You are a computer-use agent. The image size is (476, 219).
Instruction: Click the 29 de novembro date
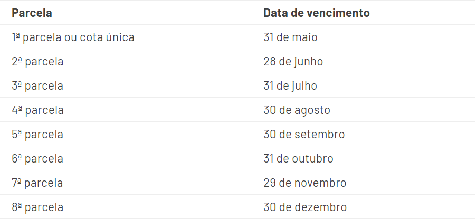pos(305,183)
